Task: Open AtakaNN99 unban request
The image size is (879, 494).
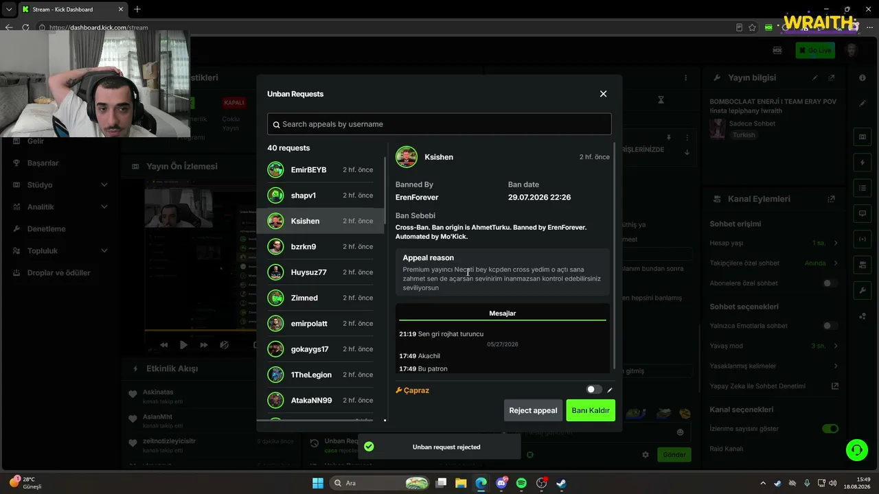Action: click(321, 401)
